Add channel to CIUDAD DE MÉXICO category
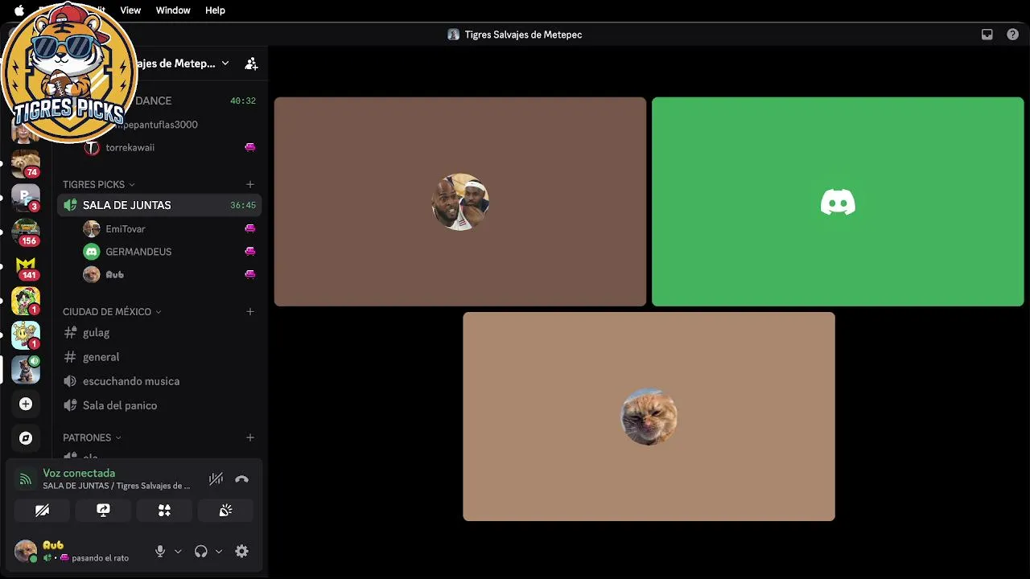Viewport: 1030px width, 579px height. (x=250, y=311)
